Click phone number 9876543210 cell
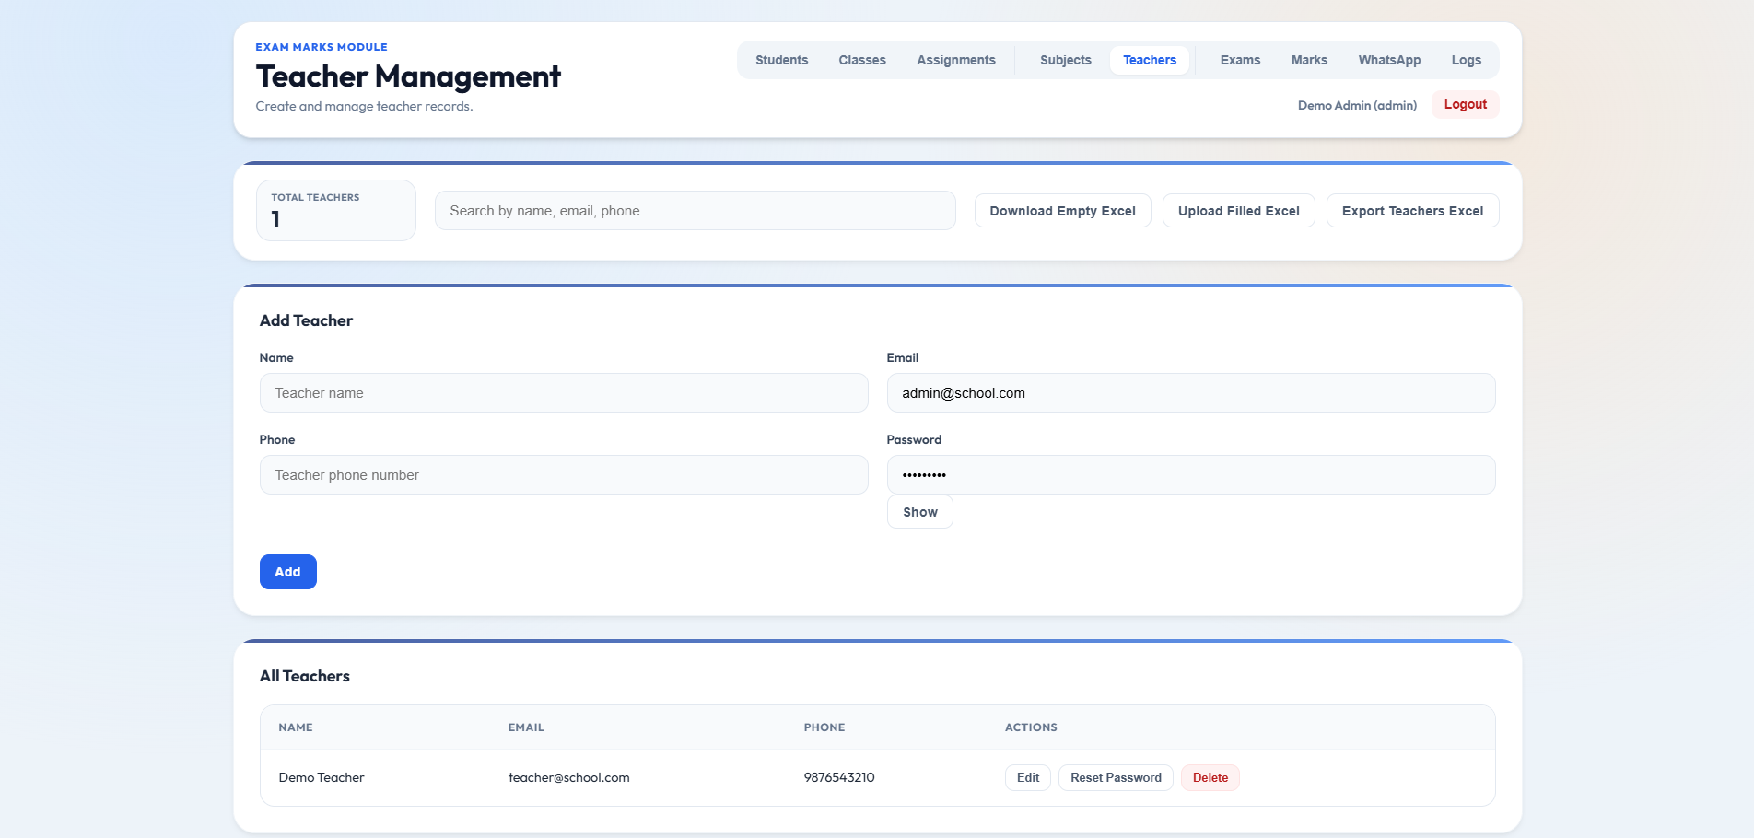 [839, 777]
